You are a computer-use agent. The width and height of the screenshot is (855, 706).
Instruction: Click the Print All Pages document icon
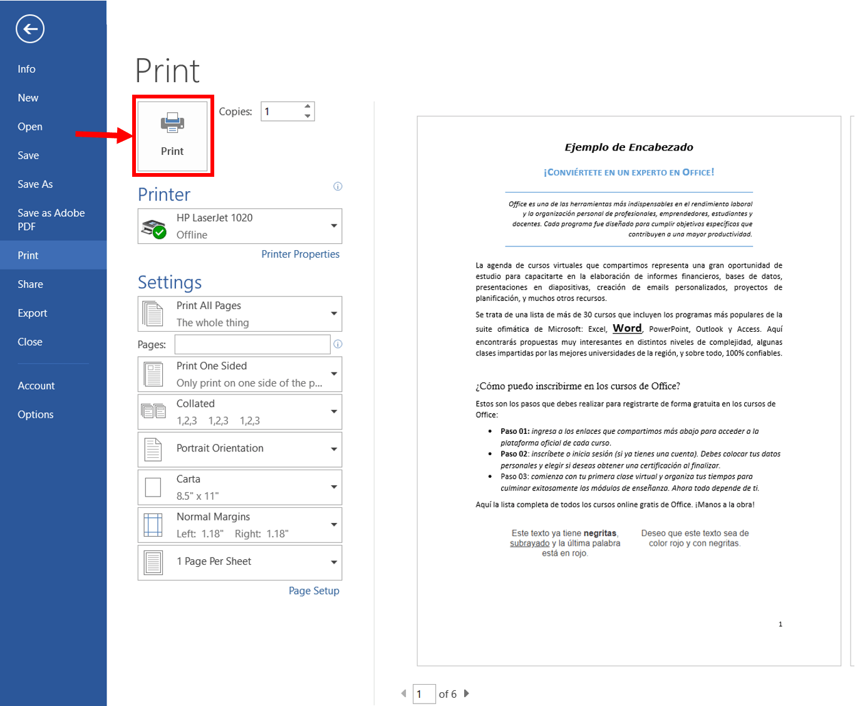153,313
